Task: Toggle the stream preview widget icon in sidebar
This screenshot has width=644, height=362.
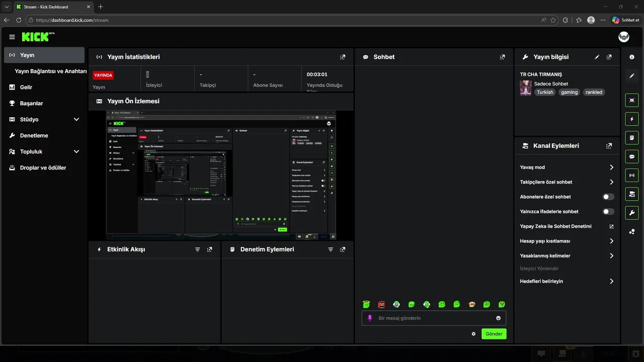Action: (x=632, y=100)
